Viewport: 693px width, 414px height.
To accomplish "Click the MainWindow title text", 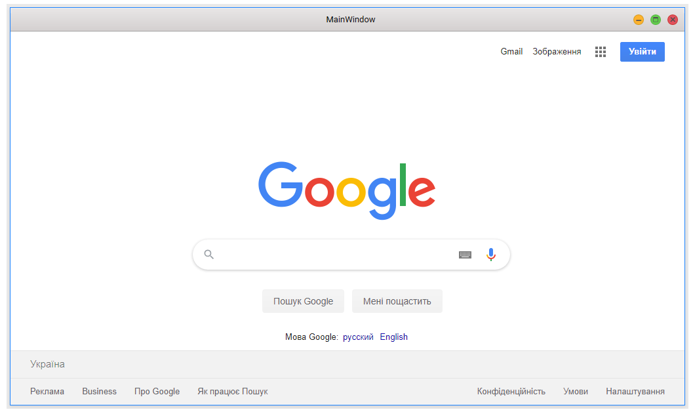I will pos(351,20).
